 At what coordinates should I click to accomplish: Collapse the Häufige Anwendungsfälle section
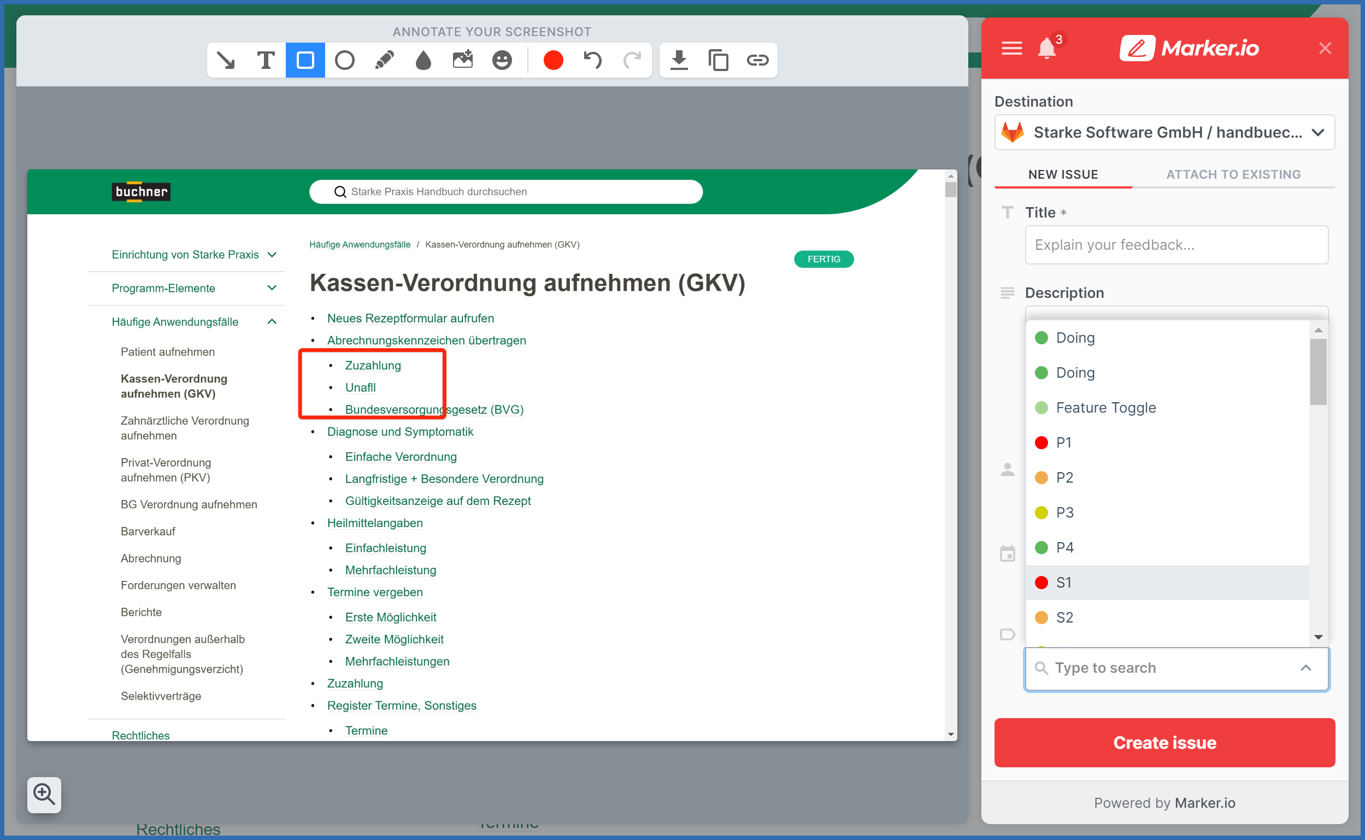[272, 322]
